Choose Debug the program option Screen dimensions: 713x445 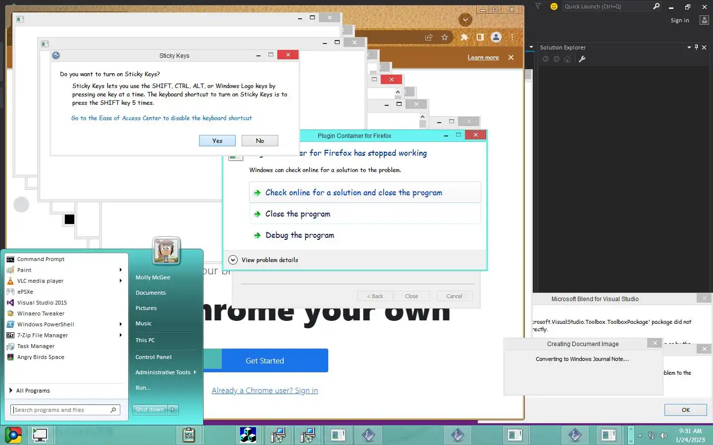tap(365, 235)
